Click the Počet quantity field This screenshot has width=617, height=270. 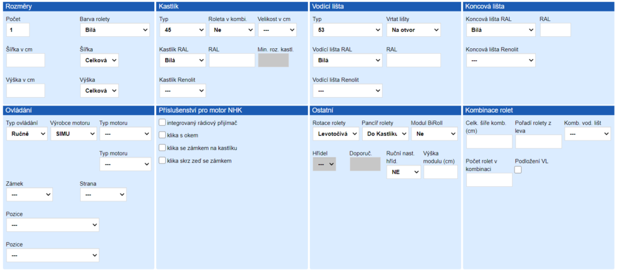(x=17, y=30)
